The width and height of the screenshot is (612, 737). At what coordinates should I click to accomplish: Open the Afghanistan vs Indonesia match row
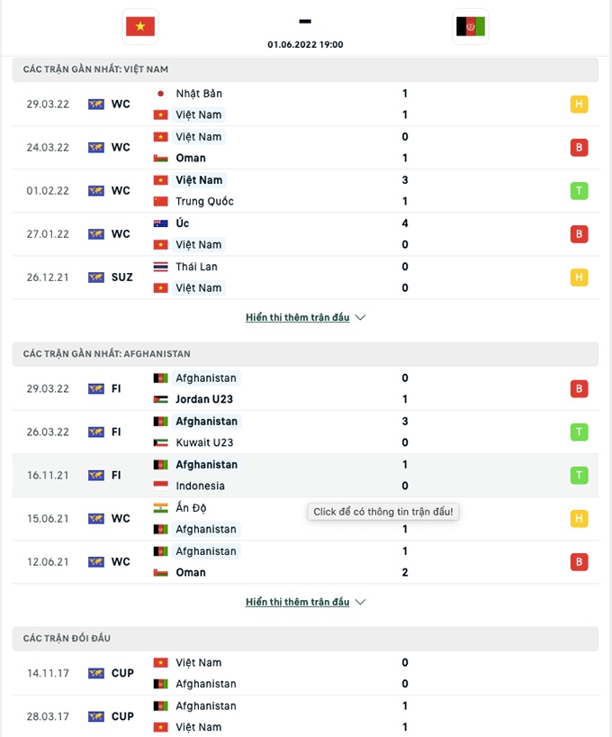point(306,476)
